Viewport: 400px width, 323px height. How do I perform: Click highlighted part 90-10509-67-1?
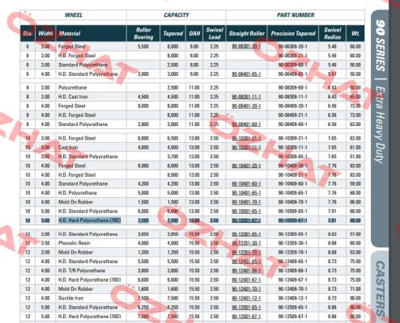292,220
